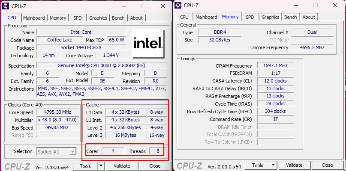
Task: Click the FSB:DRAM ratio 1:17
Action: coord(275,73)
